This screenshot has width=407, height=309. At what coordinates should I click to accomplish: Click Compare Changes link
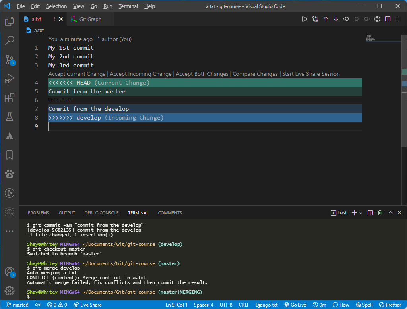[255, 74]
